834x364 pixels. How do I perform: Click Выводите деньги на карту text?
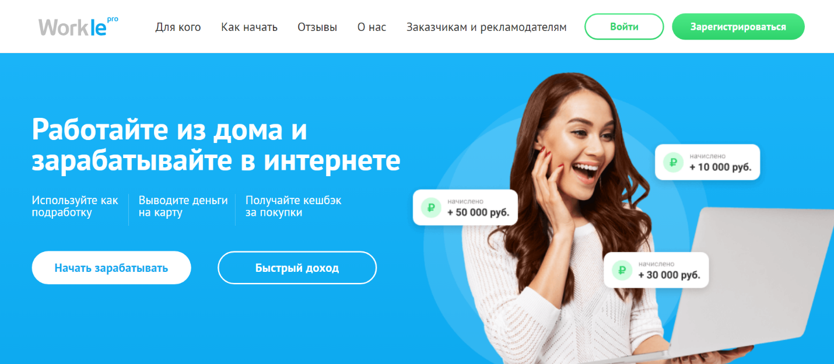click(183, 206)
